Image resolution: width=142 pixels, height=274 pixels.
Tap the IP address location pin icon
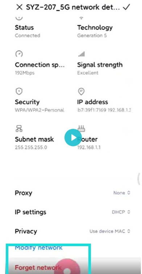pos(81,91)
